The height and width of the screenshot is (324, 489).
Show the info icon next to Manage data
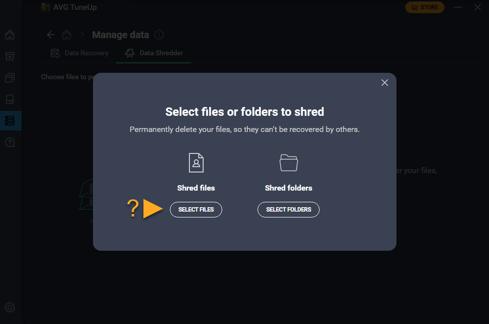tap(159, 35)
